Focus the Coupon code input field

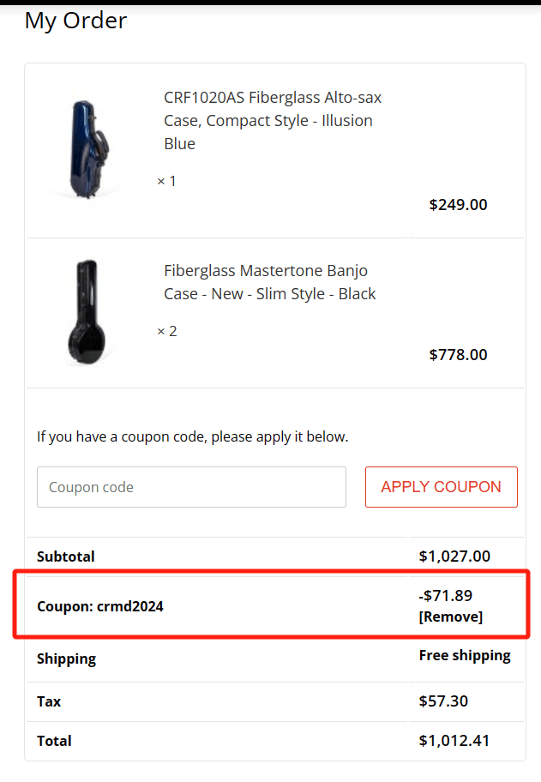(x=191, y=487)
